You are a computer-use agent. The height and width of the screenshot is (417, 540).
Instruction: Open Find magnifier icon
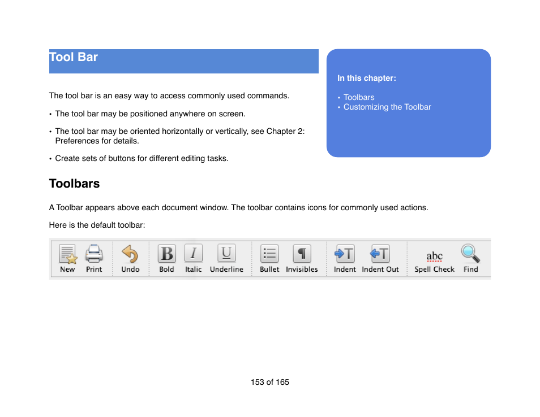click(x=470, y=254)
